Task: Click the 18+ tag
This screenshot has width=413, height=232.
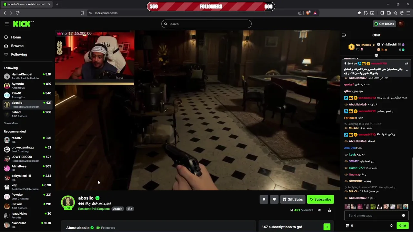Action: tap(130, 209)
